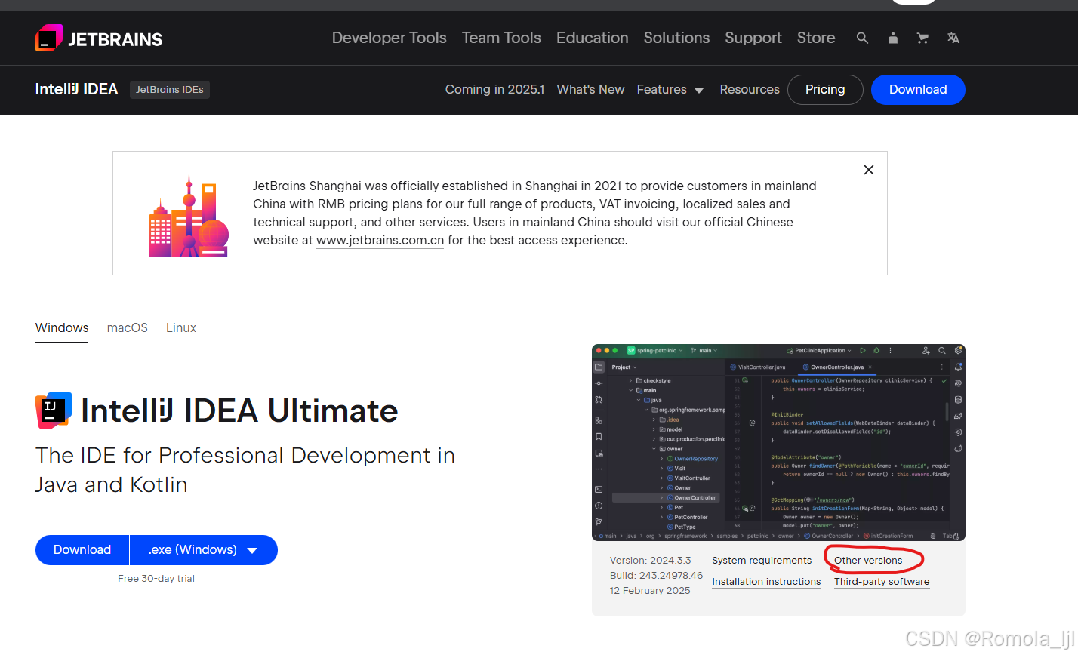Screen dimensions: 1078x658
Task: Select the Windows tab
Action: tap(62, 327)
